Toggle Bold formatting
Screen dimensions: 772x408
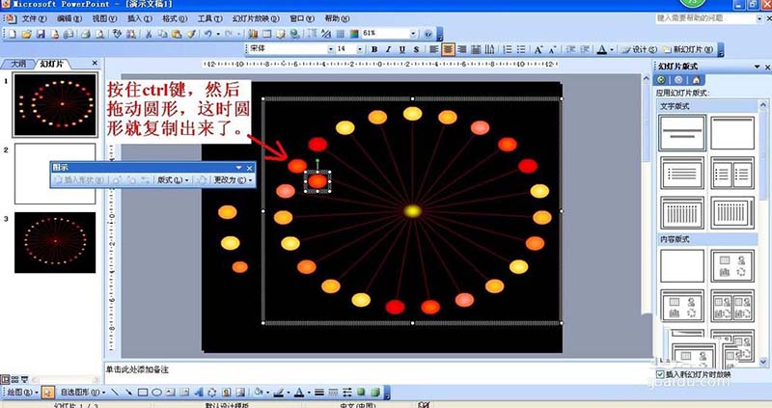click(x=374, y=49)
